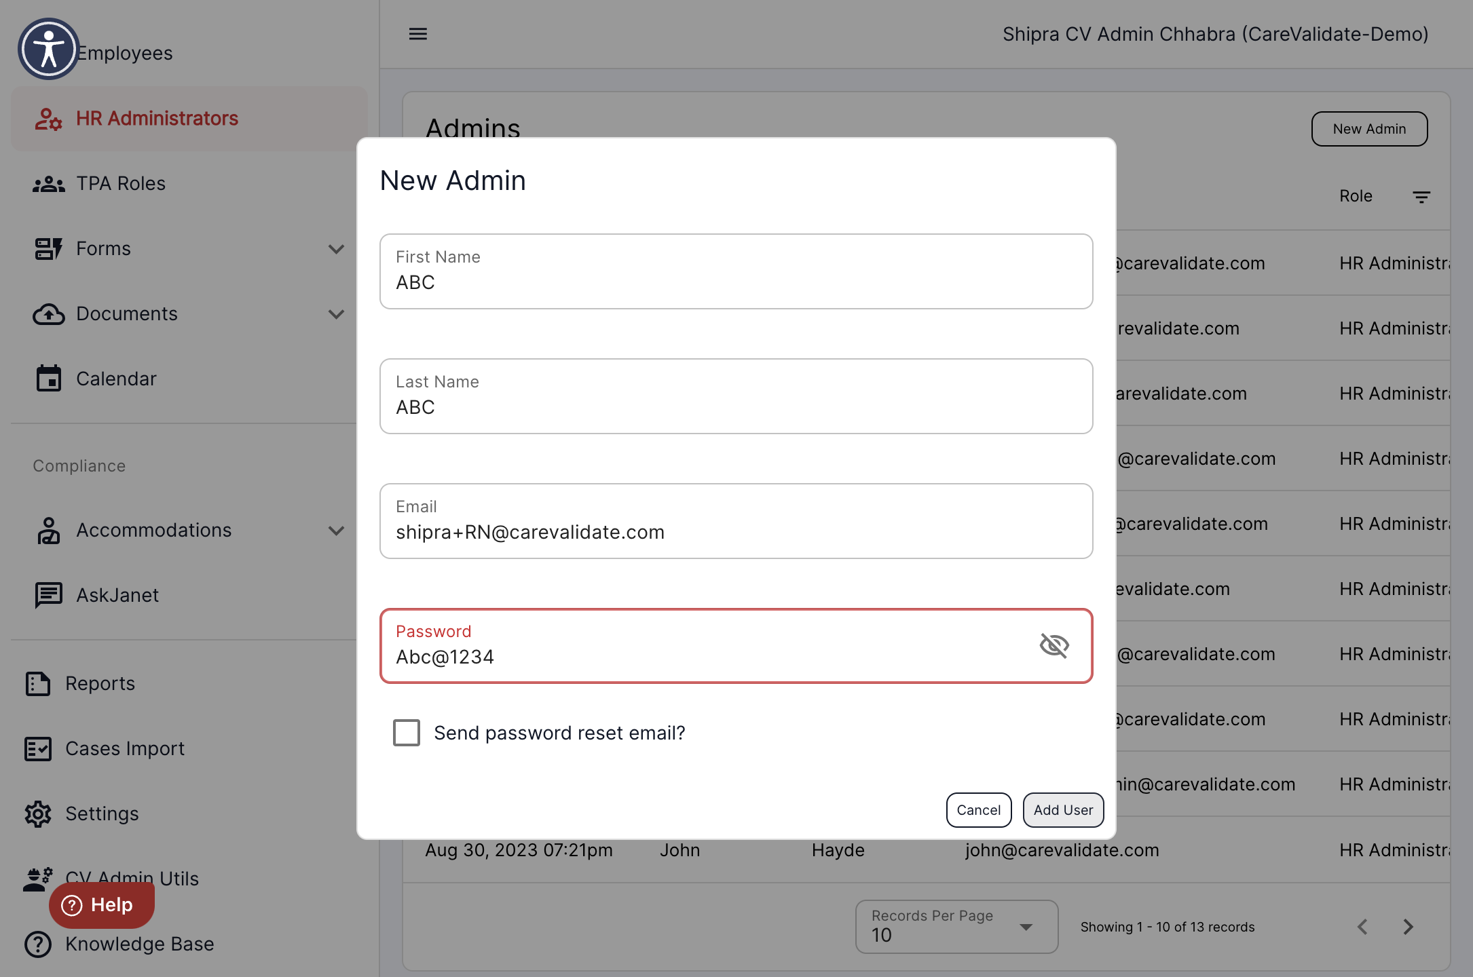Click the Settings gear icon
This screenshot has width=1473, height=977.
(x=38, y=814)
